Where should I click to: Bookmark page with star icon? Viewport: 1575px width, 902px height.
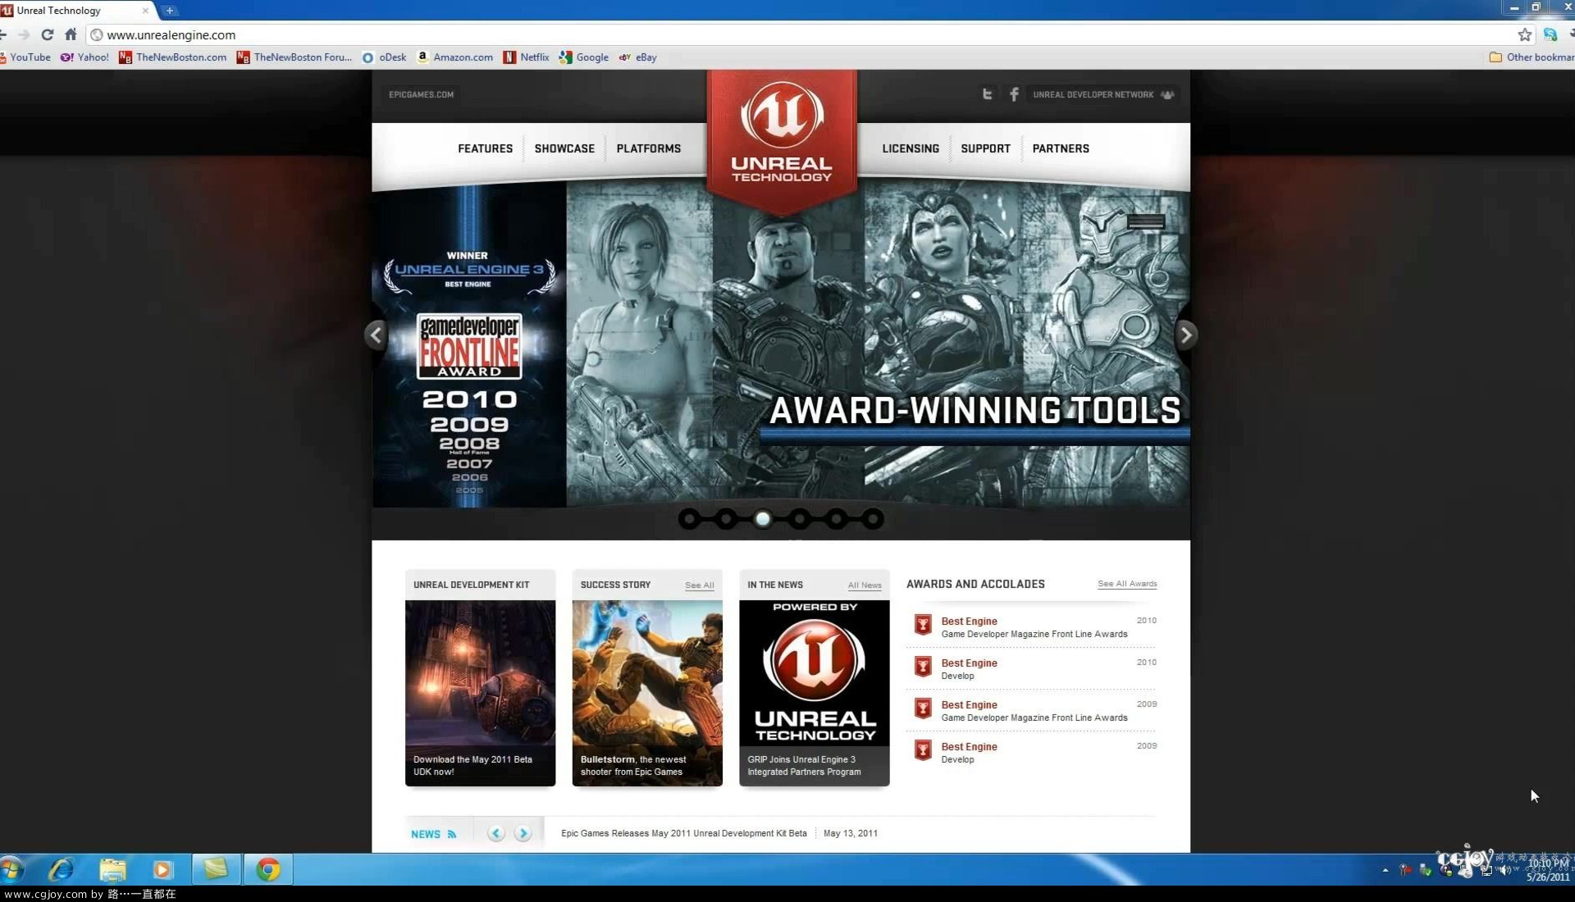point(1524,34)
